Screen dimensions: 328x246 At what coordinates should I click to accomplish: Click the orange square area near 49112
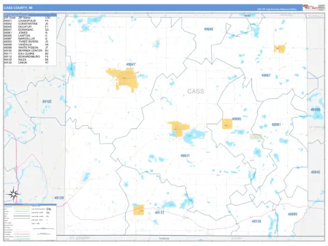tap(139, 210)
